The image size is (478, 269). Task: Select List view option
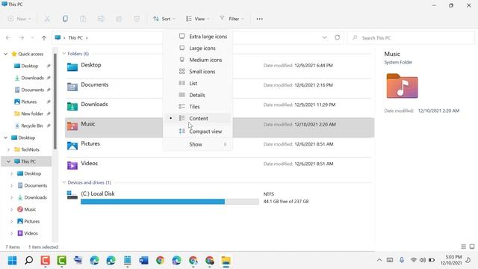(x=198, y=83)
